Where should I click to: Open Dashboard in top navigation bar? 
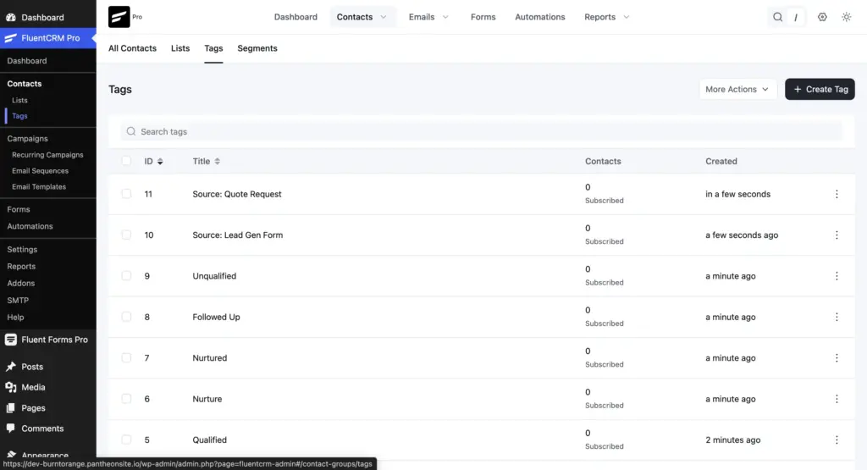coord(295,17)
